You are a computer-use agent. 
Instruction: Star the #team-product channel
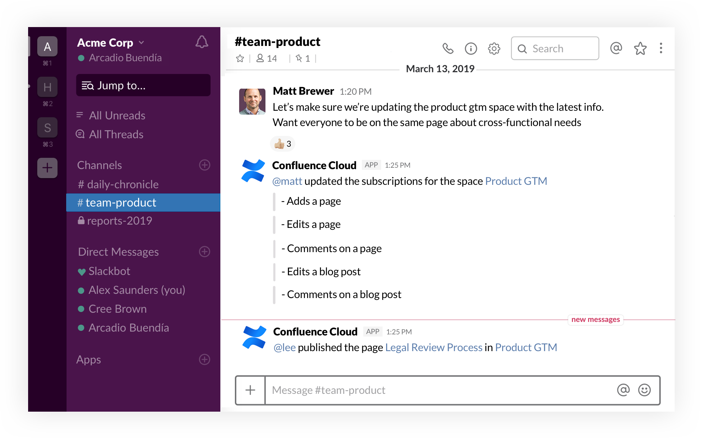coord(240,58)
